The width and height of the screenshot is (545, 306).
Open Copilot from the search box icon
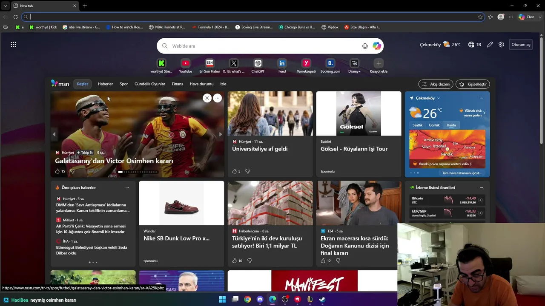tap(377, 46)
